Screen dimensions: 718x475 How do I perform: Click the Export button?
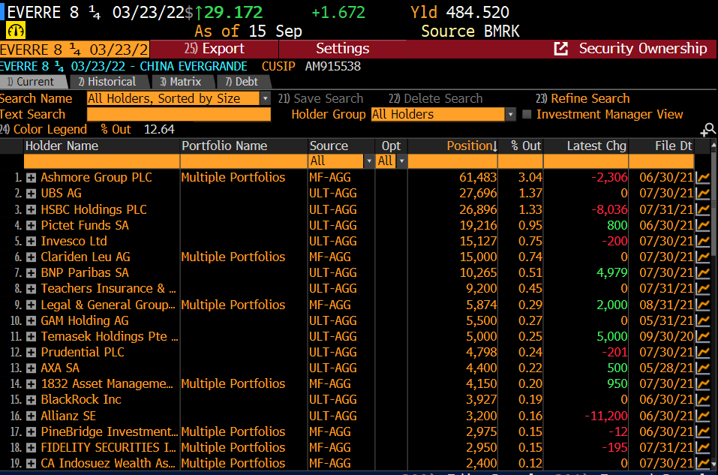(215, 49)
